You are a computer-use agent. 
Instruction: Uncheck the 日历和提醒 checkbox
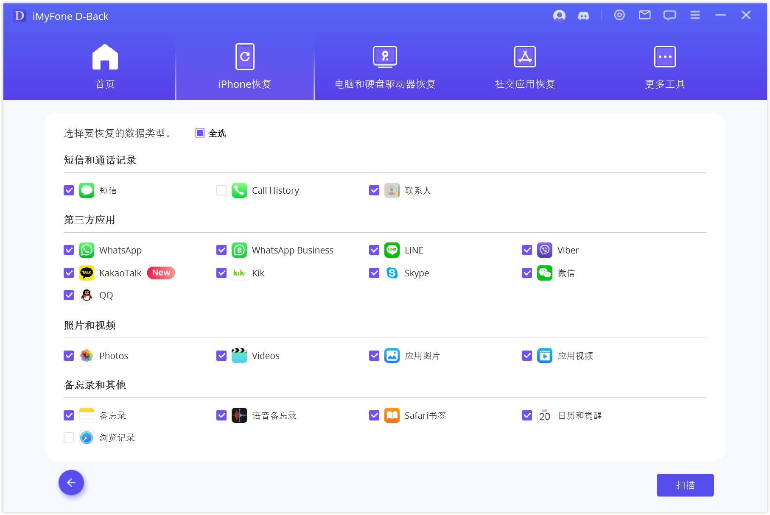(x=527, y=415)
